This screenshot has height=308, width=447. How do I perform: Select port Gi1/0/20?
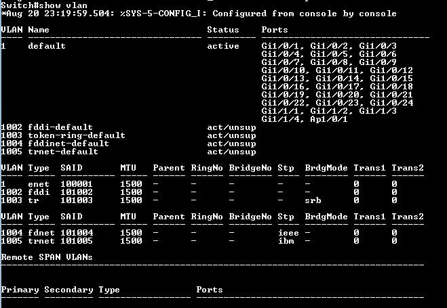coord(338,95)
